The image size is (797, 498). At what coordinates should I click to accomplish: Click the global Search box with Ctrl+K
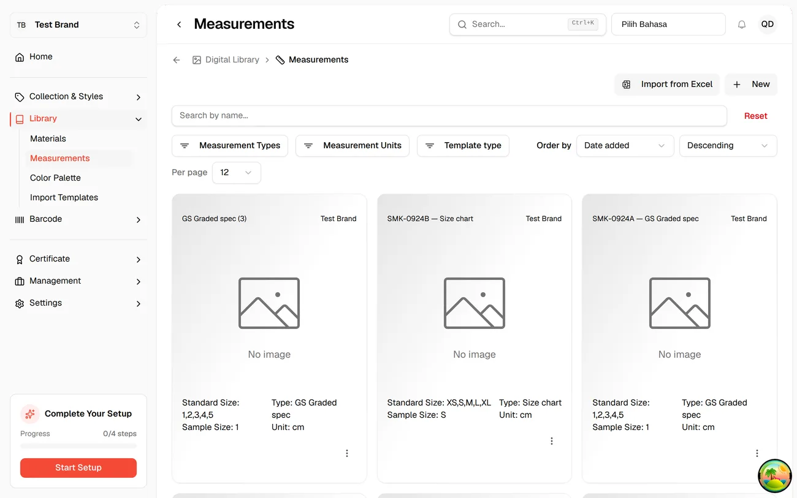point(527,25)
